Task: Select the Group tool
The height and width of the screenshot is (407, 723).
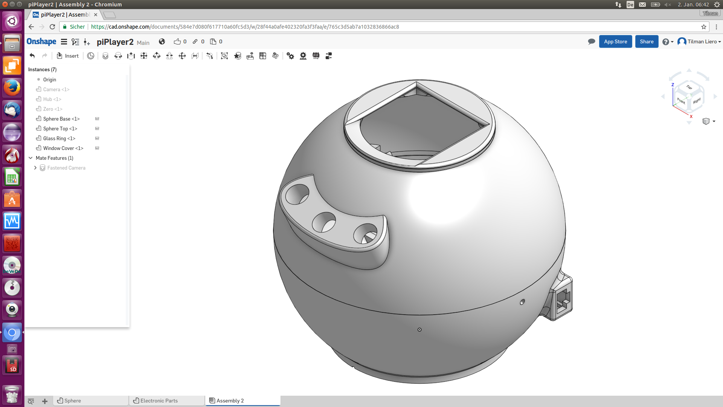Action: point(224,56)
